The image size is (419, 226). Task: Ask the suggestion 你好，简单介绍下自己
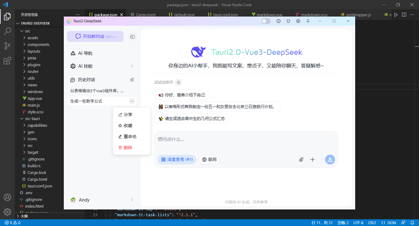tap(182, 95)
